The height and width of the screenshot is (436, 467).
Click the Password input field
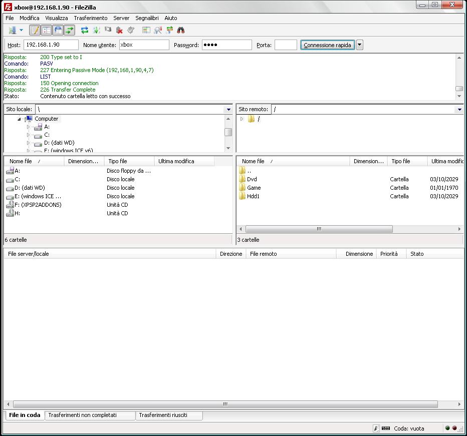coord(227,45)
